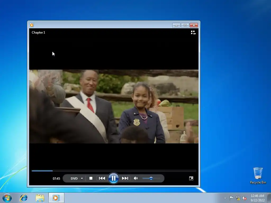Image resolution: width=271 pixels, height=203 pixels.
Task: Skip to next chapter
Action: pos(125,178)
